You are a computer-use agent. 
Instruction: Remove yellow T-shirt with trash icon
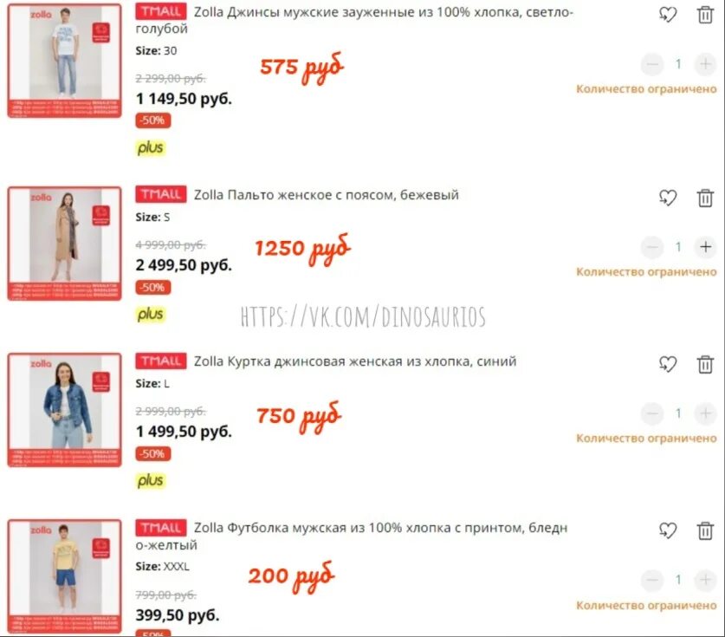point(705,530)
